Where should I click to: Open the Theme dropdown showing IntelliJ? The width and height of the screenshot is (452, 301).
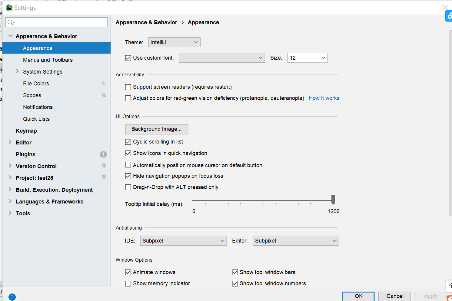coord(174,42)
